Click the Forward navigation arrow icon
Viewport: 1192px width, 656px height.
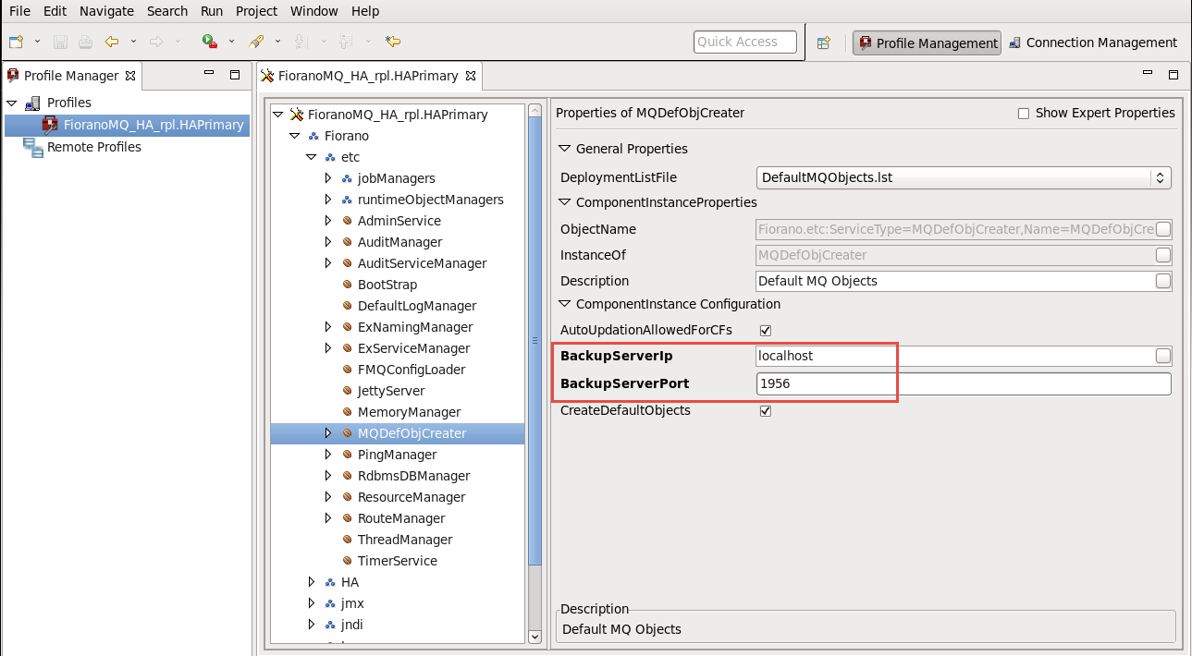click(x=156, y=42)
